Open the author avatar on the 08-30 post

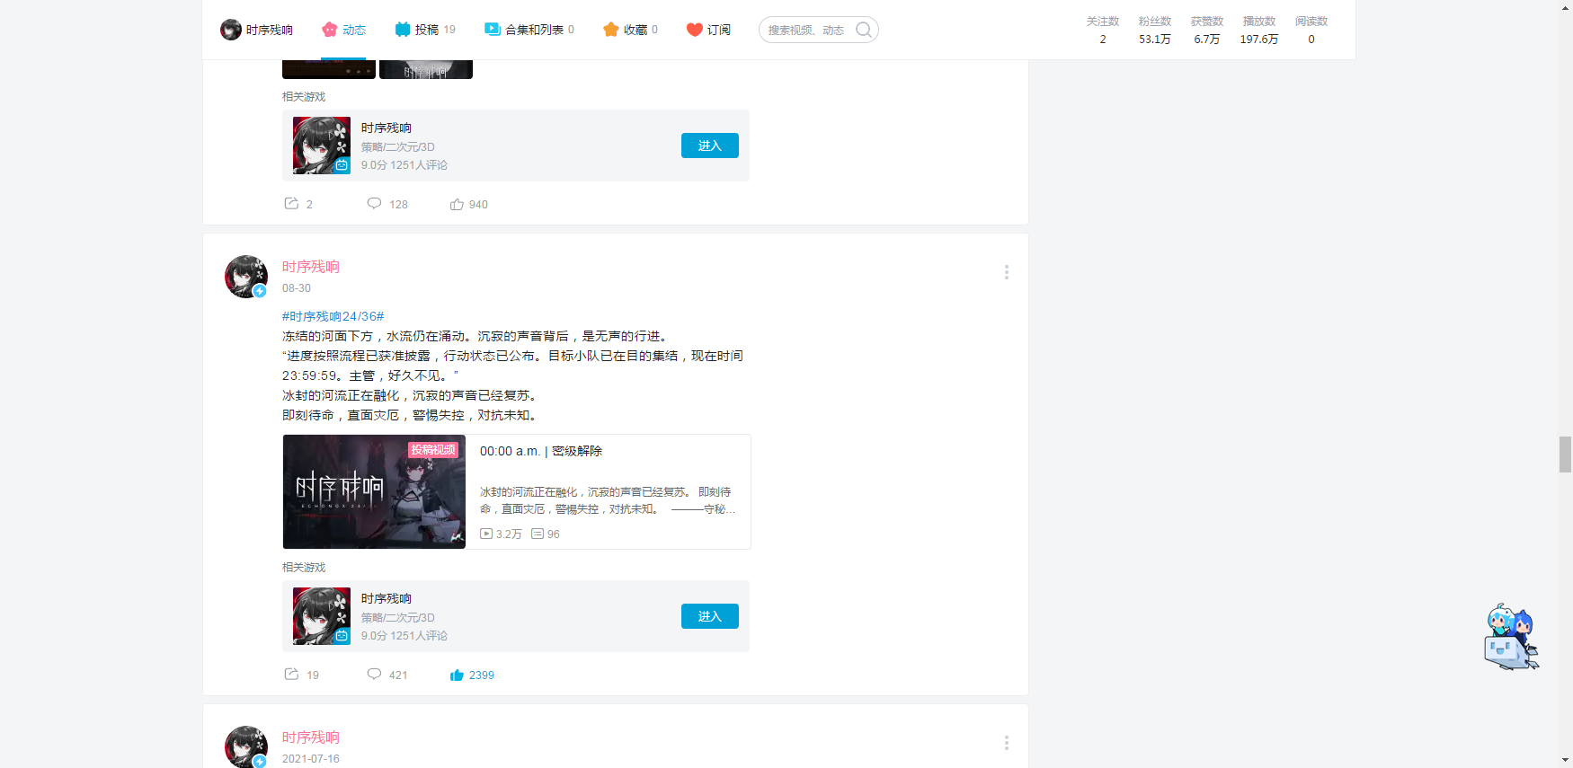(x=246, y=277)
